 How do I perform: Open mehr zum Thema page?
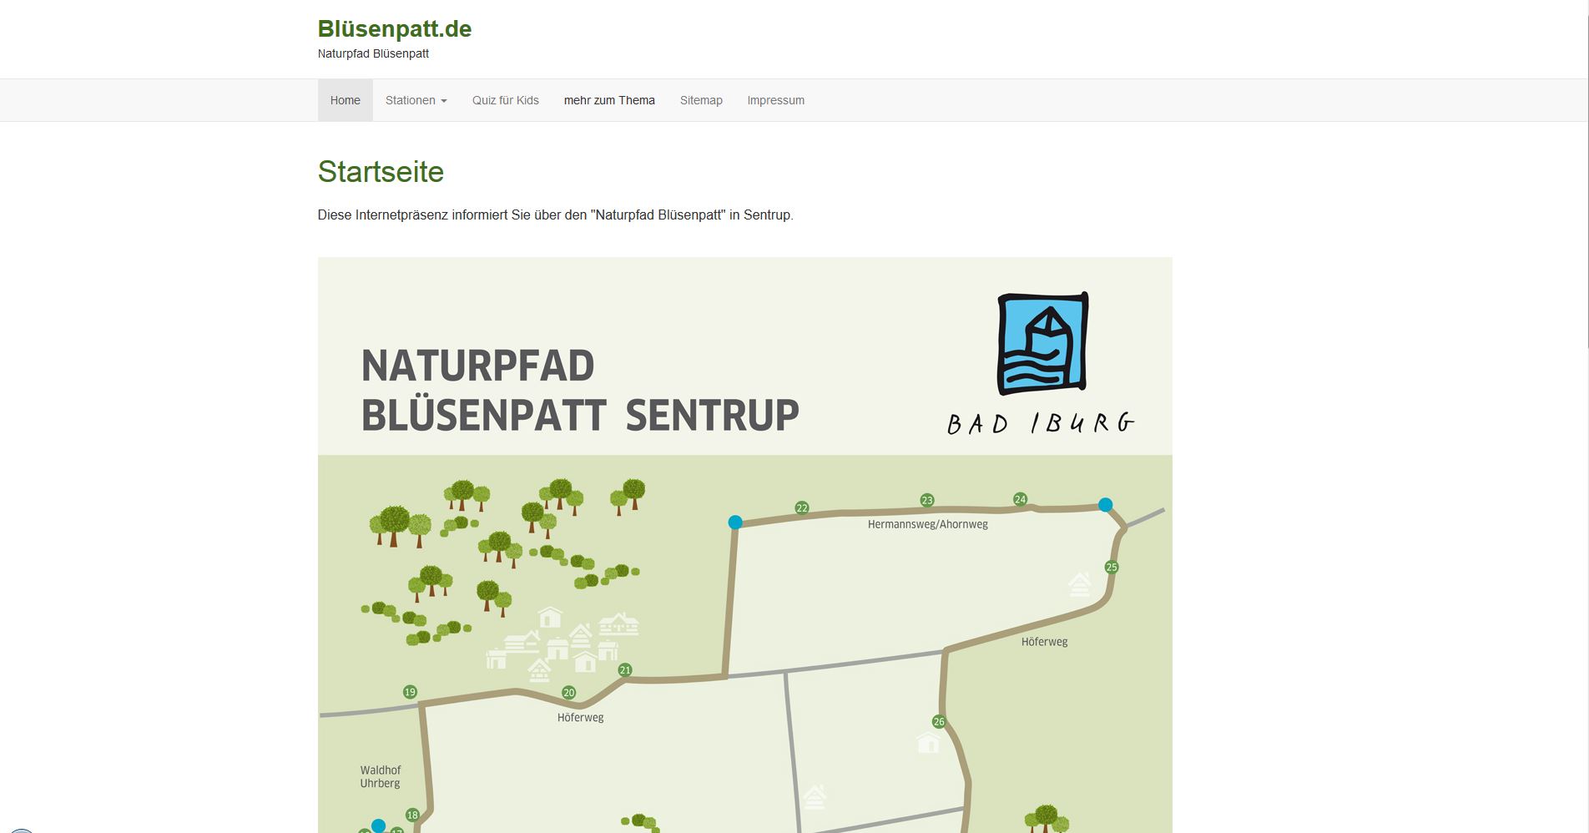609,100
